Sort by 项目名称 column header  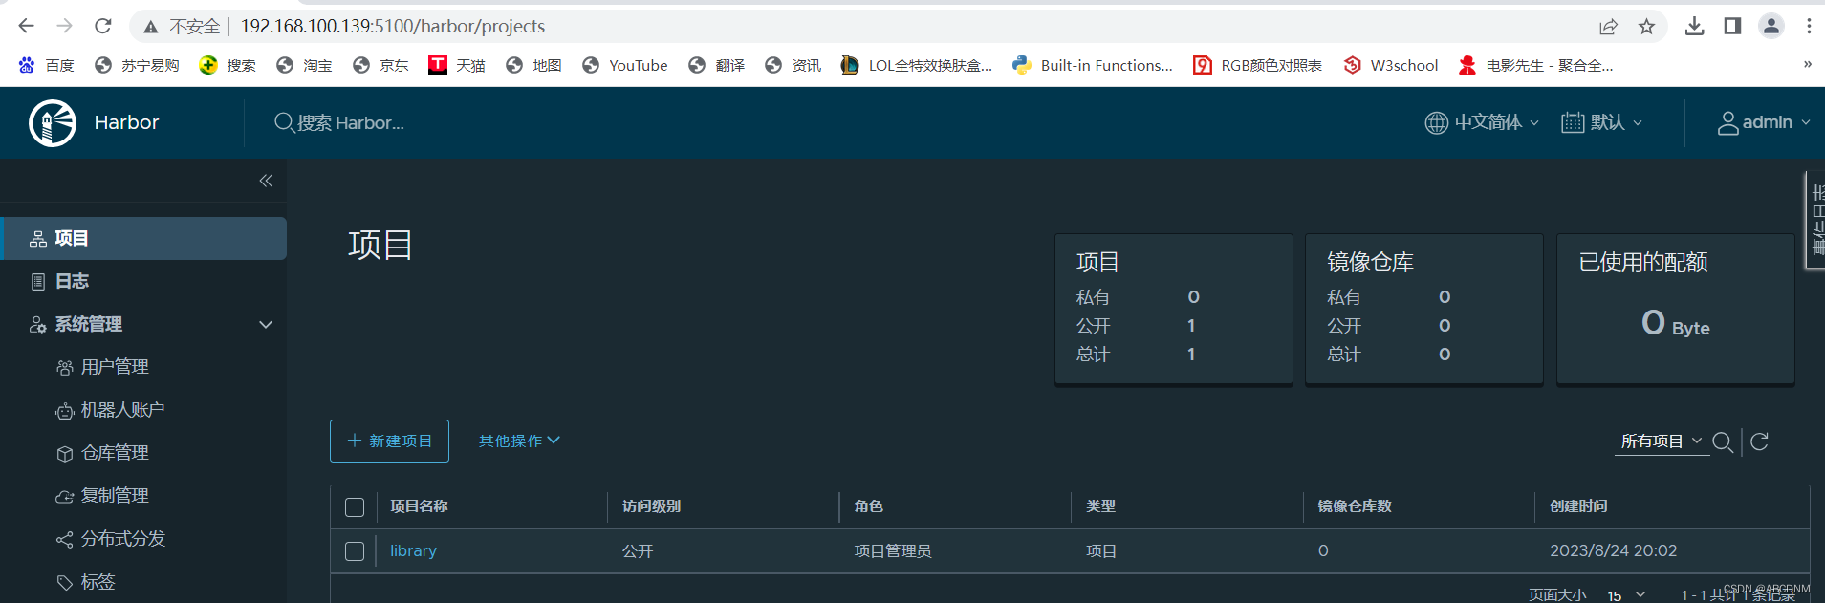(x=419, y=506)
